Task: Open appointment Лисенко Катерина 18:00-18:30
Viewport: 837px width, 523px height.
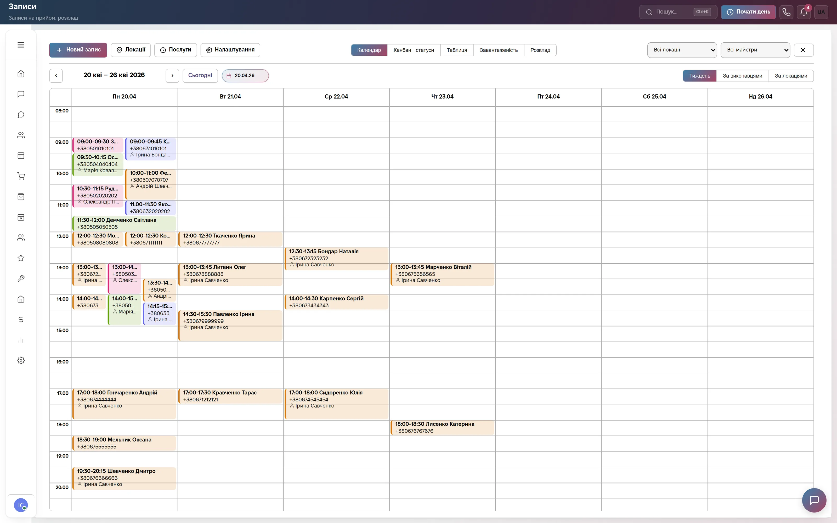Action: [x=442, y=428]
